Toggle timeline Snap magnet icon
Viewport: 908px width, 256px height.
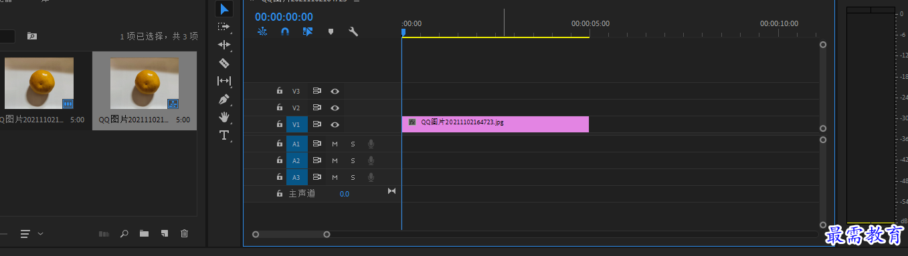[285, 31]
